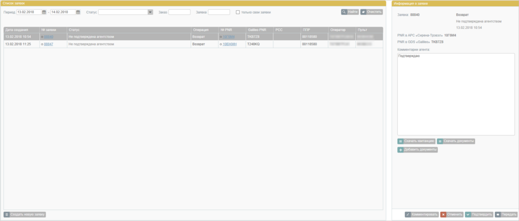Viewport: 519px width, 221px height.
Task: Focus the period end date field
Action: [63, 12]
